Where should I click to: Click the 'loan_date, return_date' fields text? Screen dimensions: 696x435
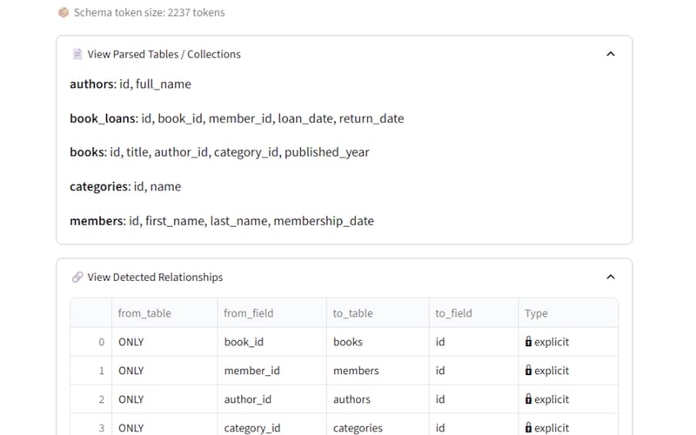coord(341,118)
